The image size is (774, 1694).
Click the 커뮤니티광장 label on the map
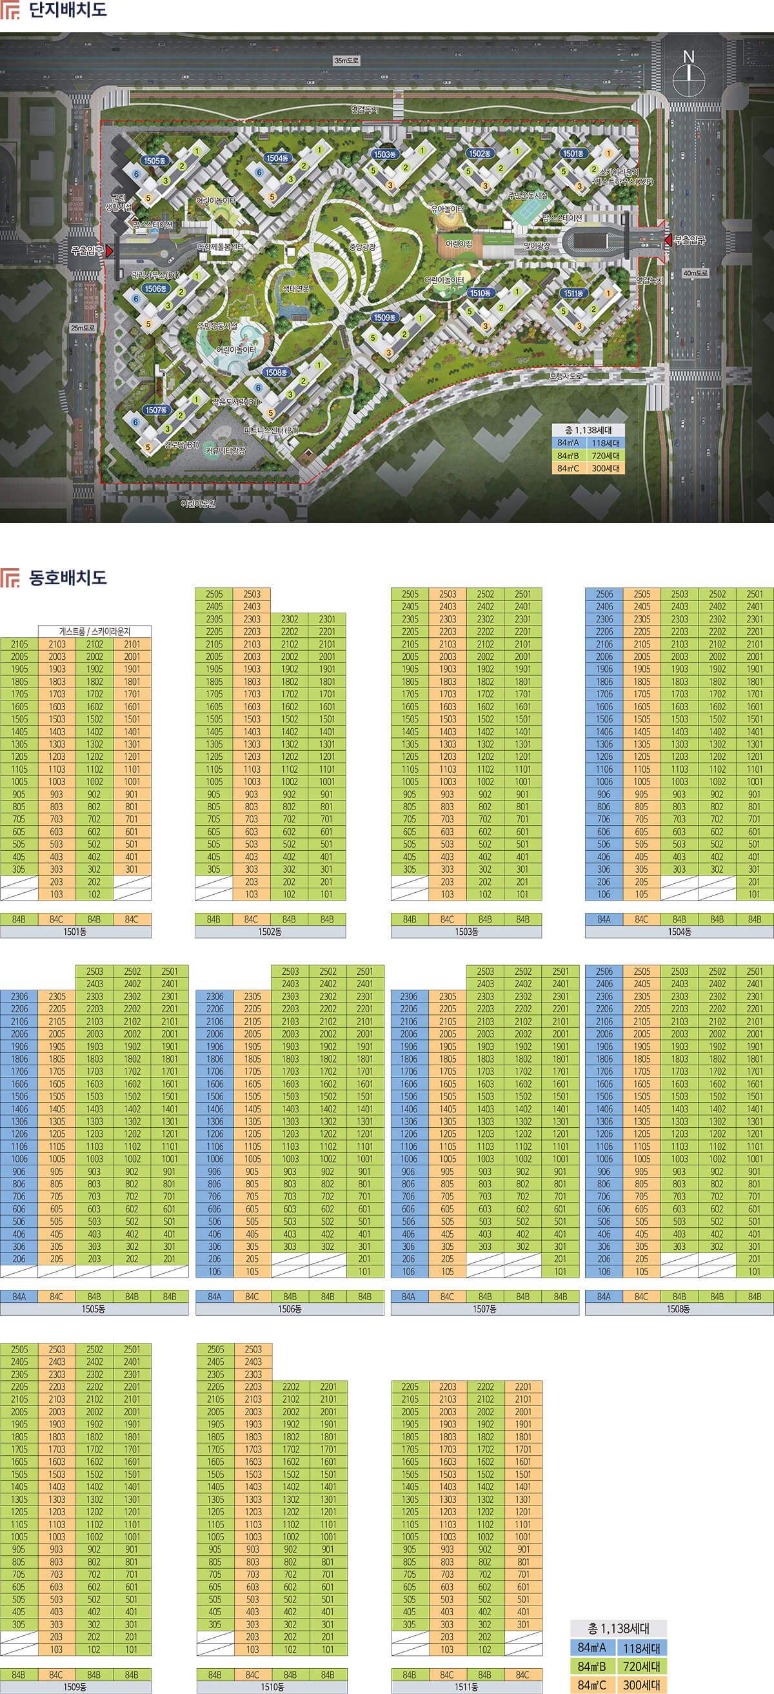(x=225, y=451)
